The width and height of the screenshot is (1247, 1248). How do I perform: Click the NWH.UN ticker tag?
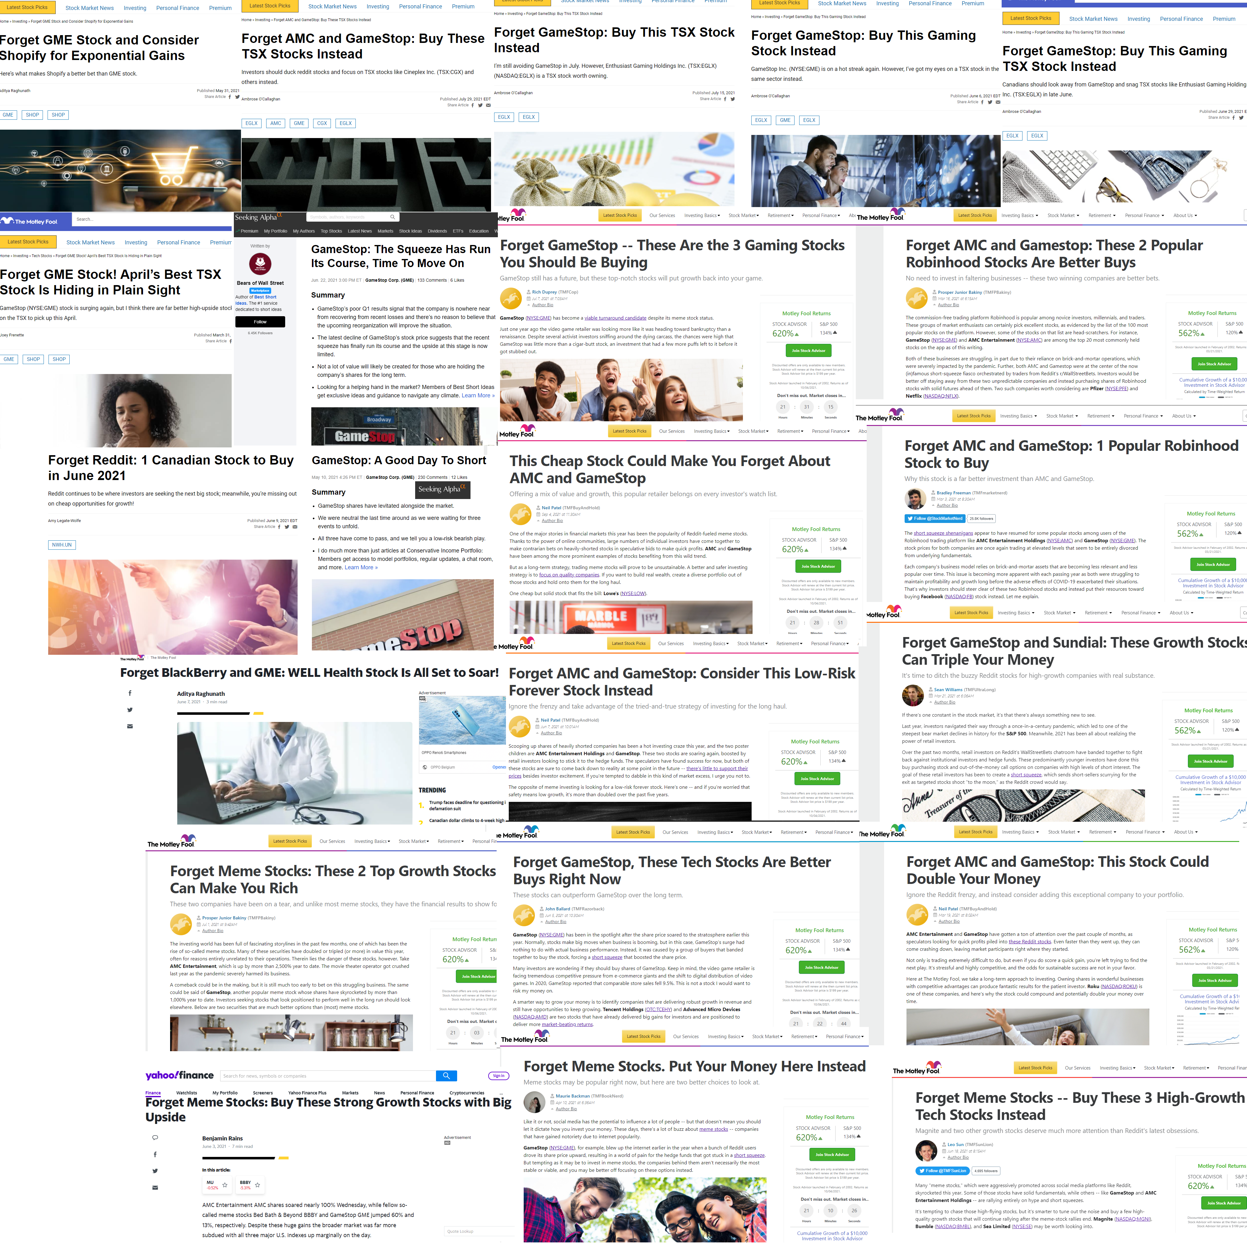[x=62, y=545]
